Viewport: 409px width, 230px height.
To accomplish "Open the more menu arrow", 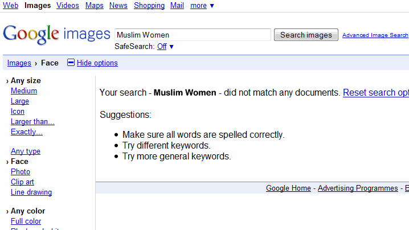I will coord(212,6).
